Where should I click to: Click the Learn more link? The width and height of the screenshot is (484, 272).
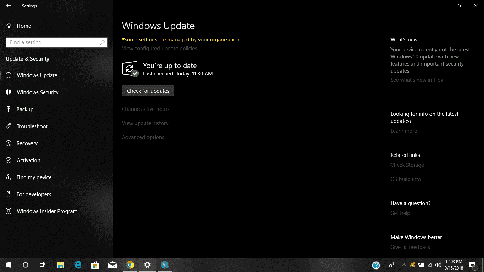coord(404,131)
